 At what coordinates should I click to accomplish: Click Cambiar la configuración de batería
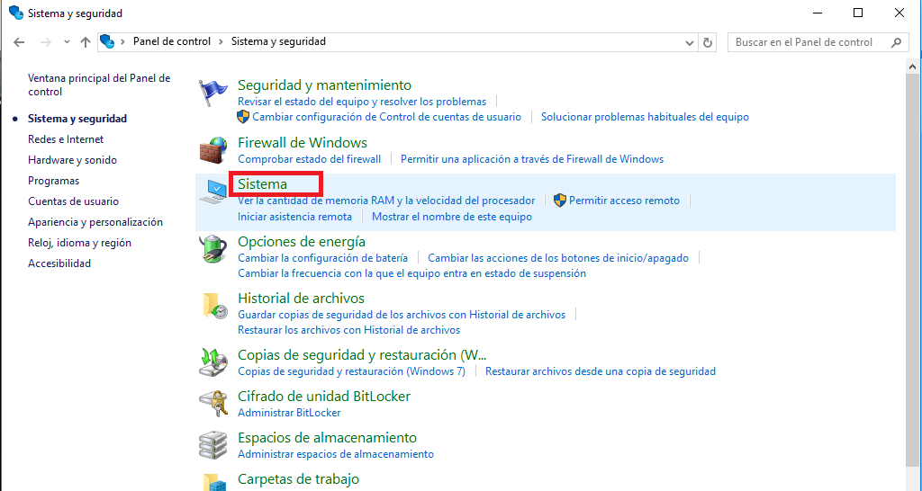[323, 258]
